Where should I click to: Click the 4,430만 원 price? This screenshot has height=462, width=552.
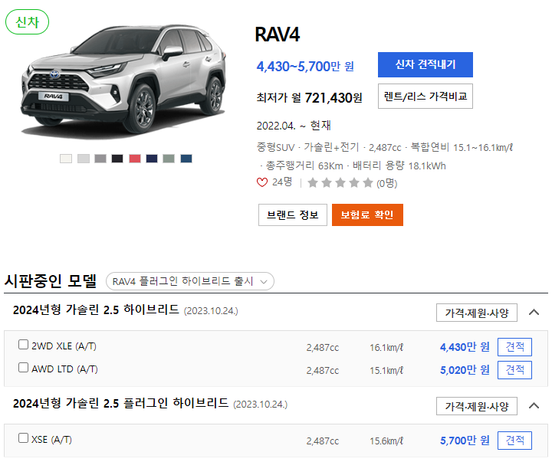465,347
